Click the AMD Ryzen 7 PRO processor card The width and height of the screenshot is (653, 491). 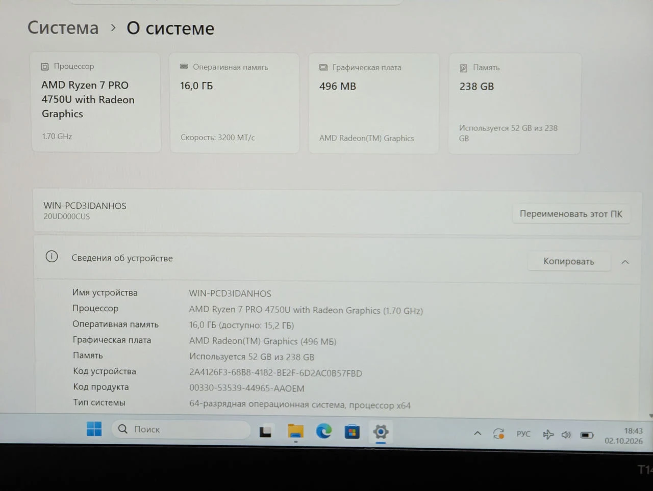tap(96, 102)
